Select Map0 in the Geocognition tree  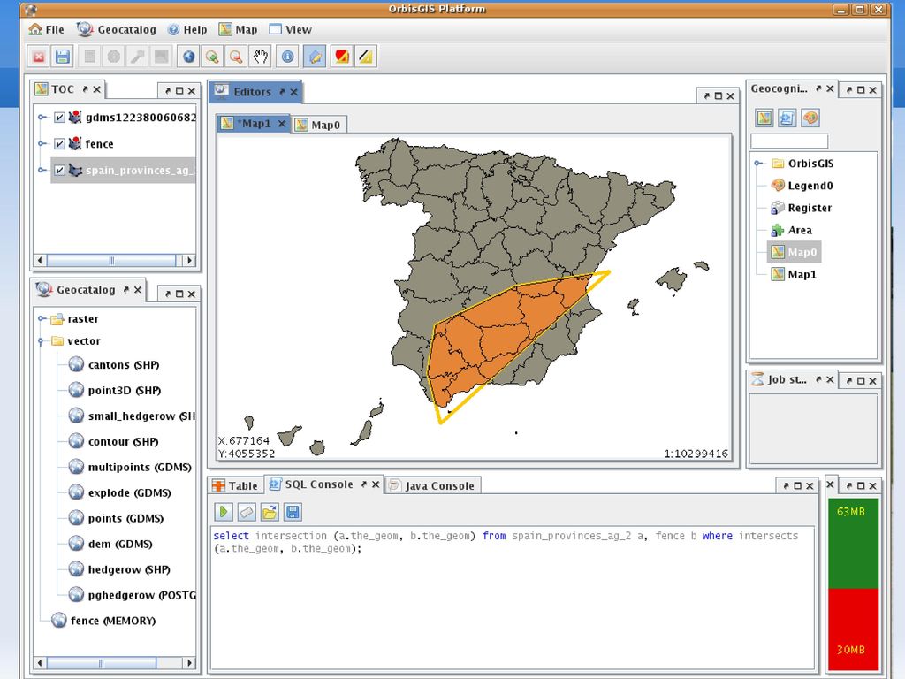pyautogui.click(x=794, y=252)
